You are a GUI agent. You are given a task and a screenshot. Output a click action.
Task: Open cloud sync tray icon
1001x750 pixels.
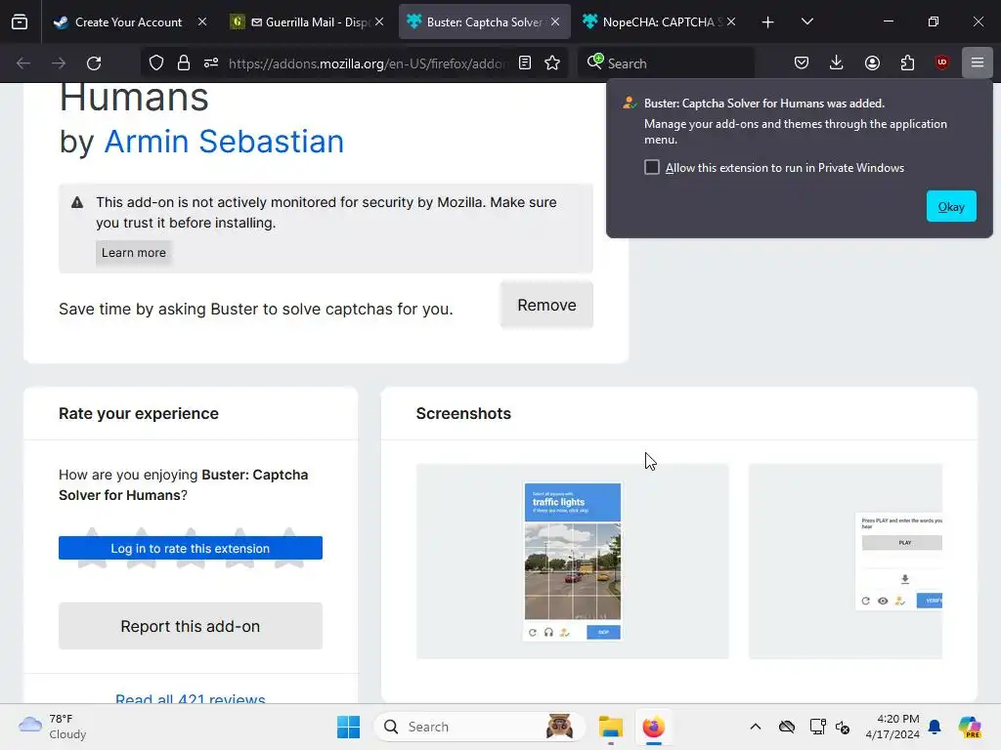(x=787, y=727)
